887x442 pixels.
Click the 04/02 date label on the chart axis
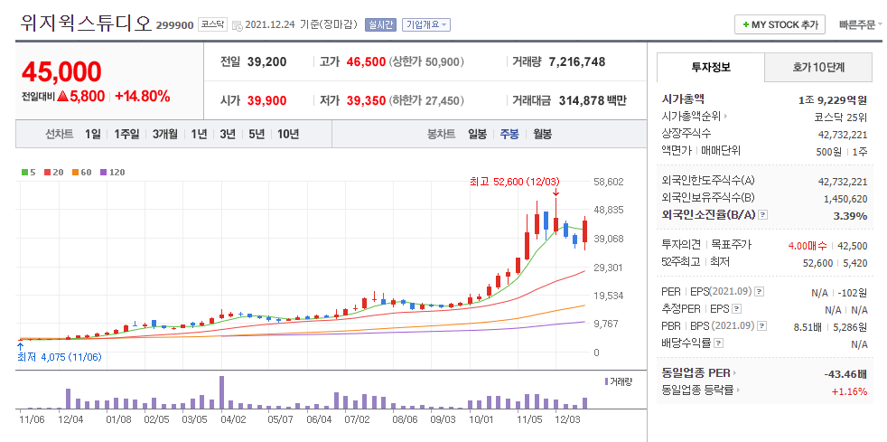(232, 419)
